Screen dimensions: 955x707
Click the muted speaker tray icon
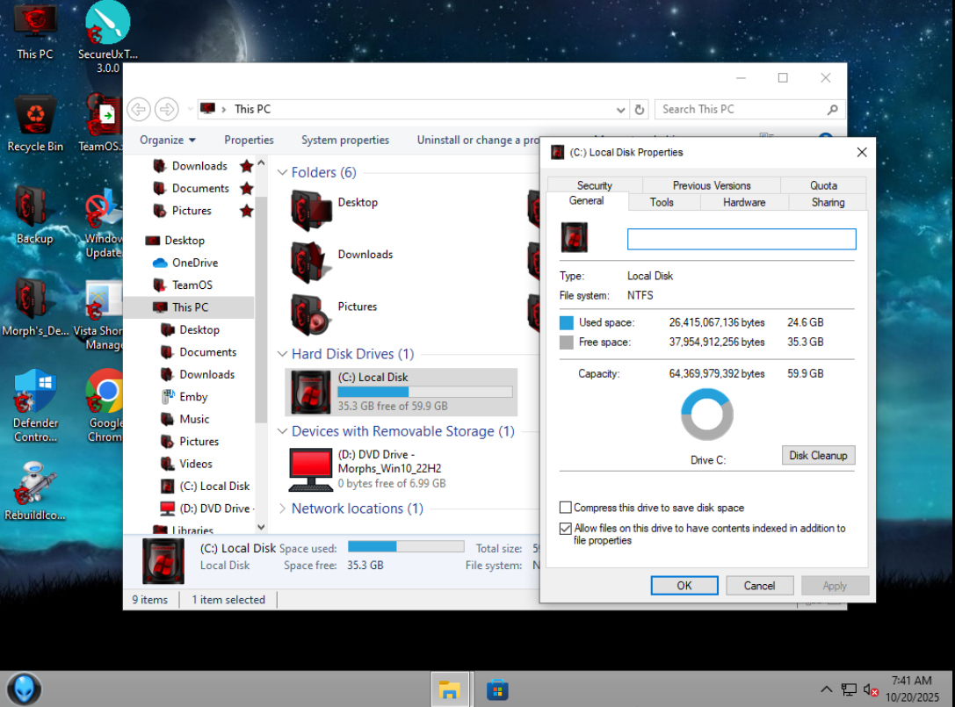point(871,689)
